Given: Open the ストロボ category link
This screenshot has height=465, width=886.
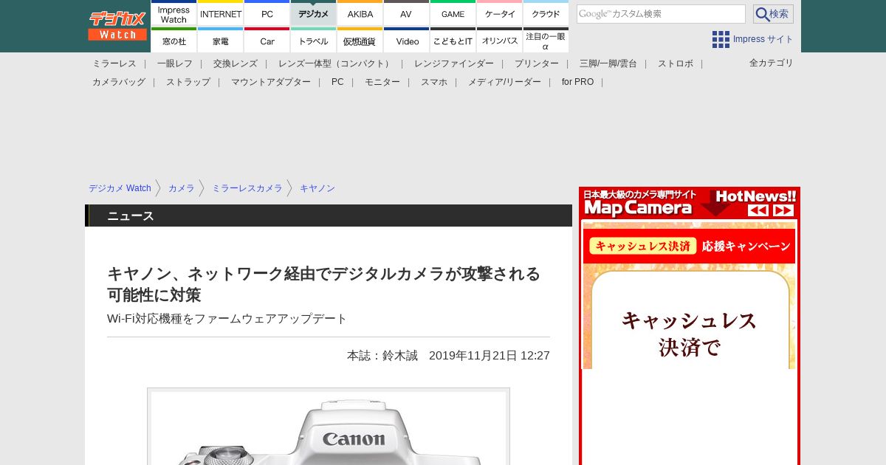Looking at the screenshot, I should pyautogui.click(x=676, y=63).
